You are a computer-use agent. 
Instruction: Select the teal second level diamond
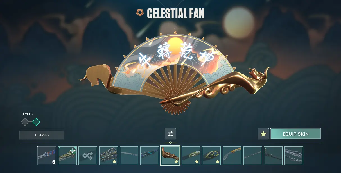(36, 122)
